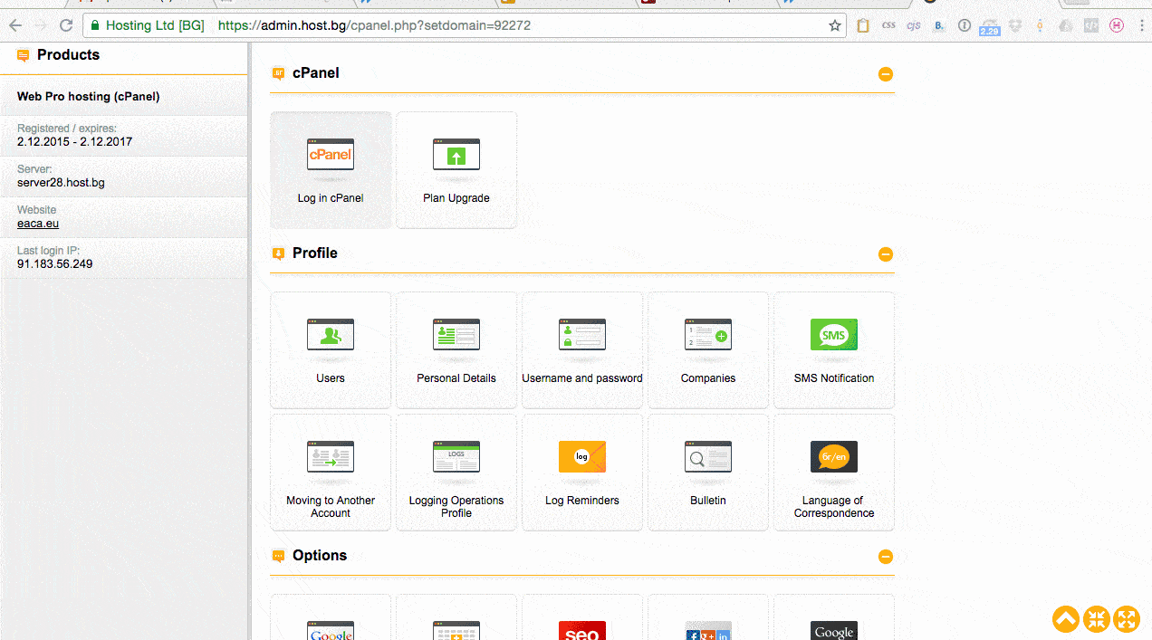Click the dark Google icon in Options
This screenshot has width=1152, height=640.
834,631
